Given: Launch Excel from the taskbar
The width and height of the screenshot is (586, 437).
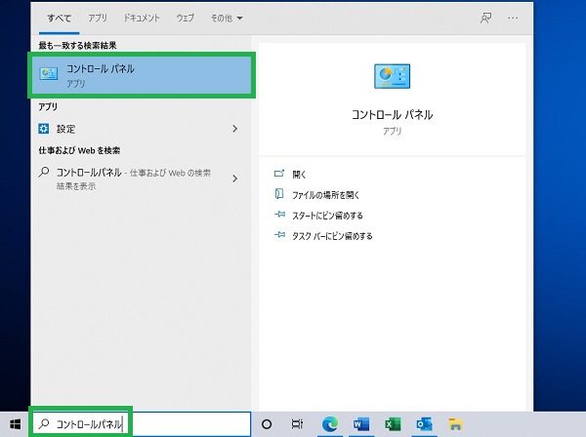Looking at the screenshot, I should [x=393, y=424].
